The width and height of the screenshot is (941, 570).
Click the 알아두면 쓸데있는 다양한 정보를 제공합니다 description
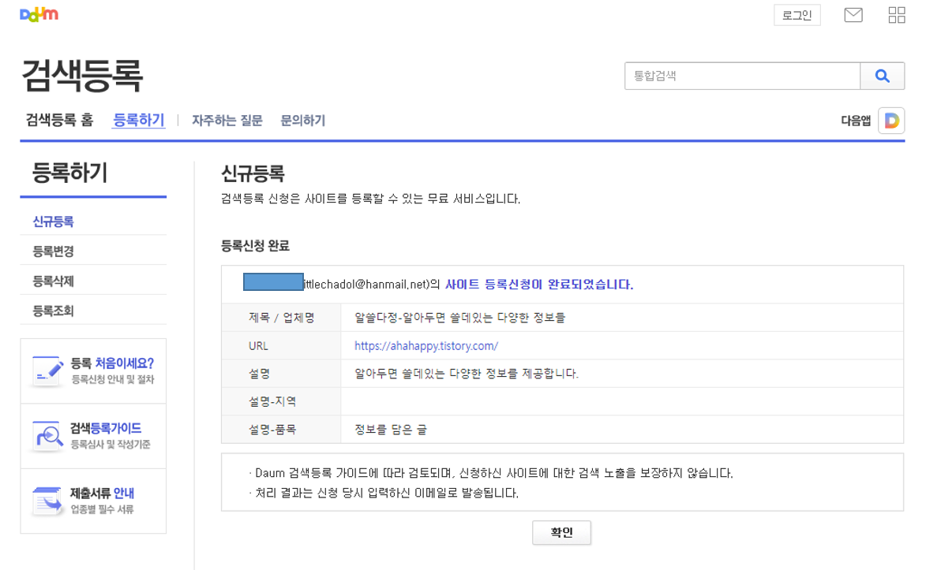[467, 374]
